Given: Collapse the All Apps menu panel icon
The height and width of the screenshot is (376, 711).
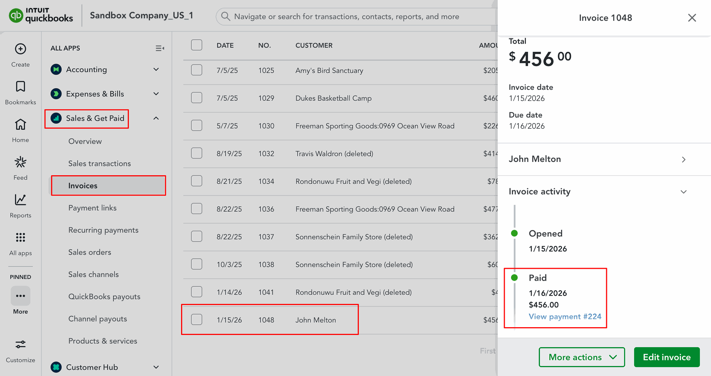Looking at the screenshot, I should (160, 48).
